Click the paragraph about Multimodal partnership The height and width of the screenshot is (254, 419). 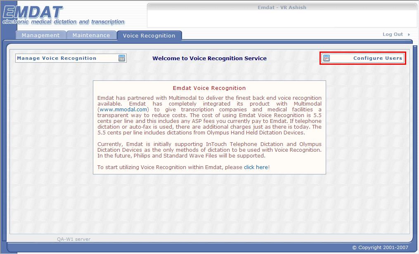[209, 115]
